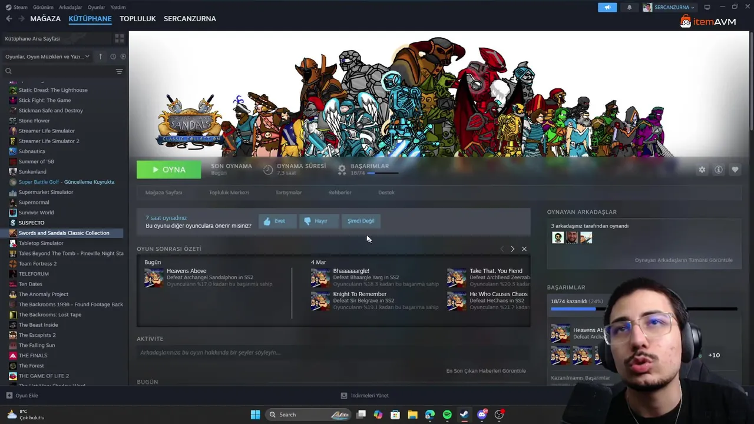Open the Destek tab

click(386, 193)
